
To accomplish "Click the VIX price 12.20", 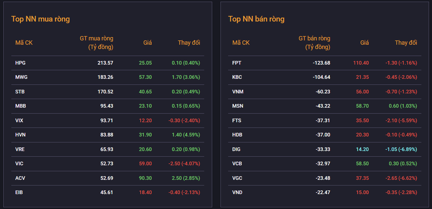I will click(145, 120).
